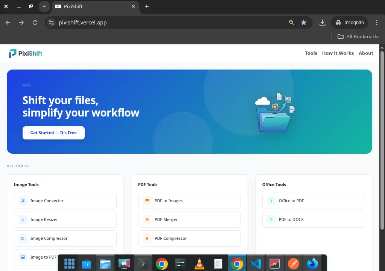
Task: Open the file manager in taskbar
Action: coord(105,264)
